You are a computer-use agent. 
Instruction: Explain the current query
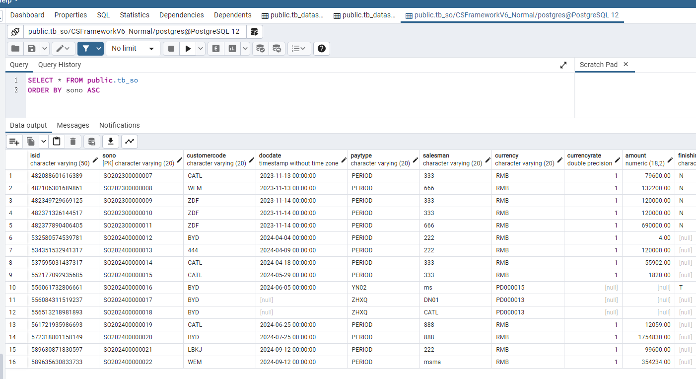pos(215,48)
